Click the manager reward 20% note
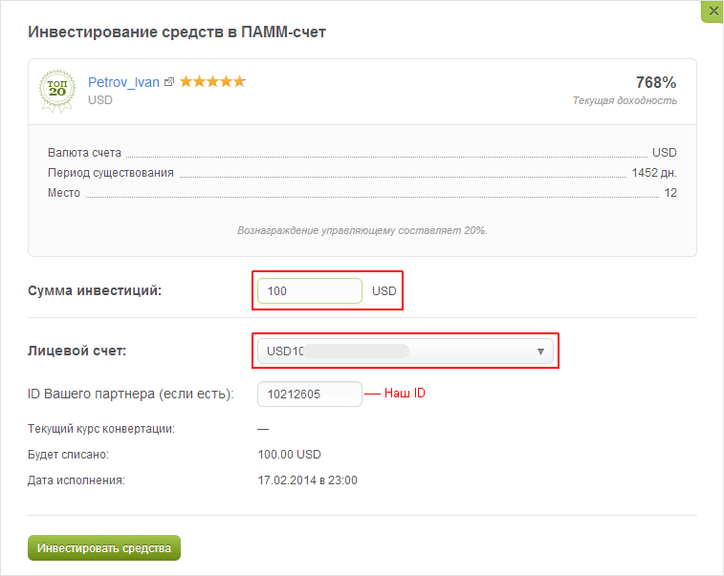 (362, 230)
